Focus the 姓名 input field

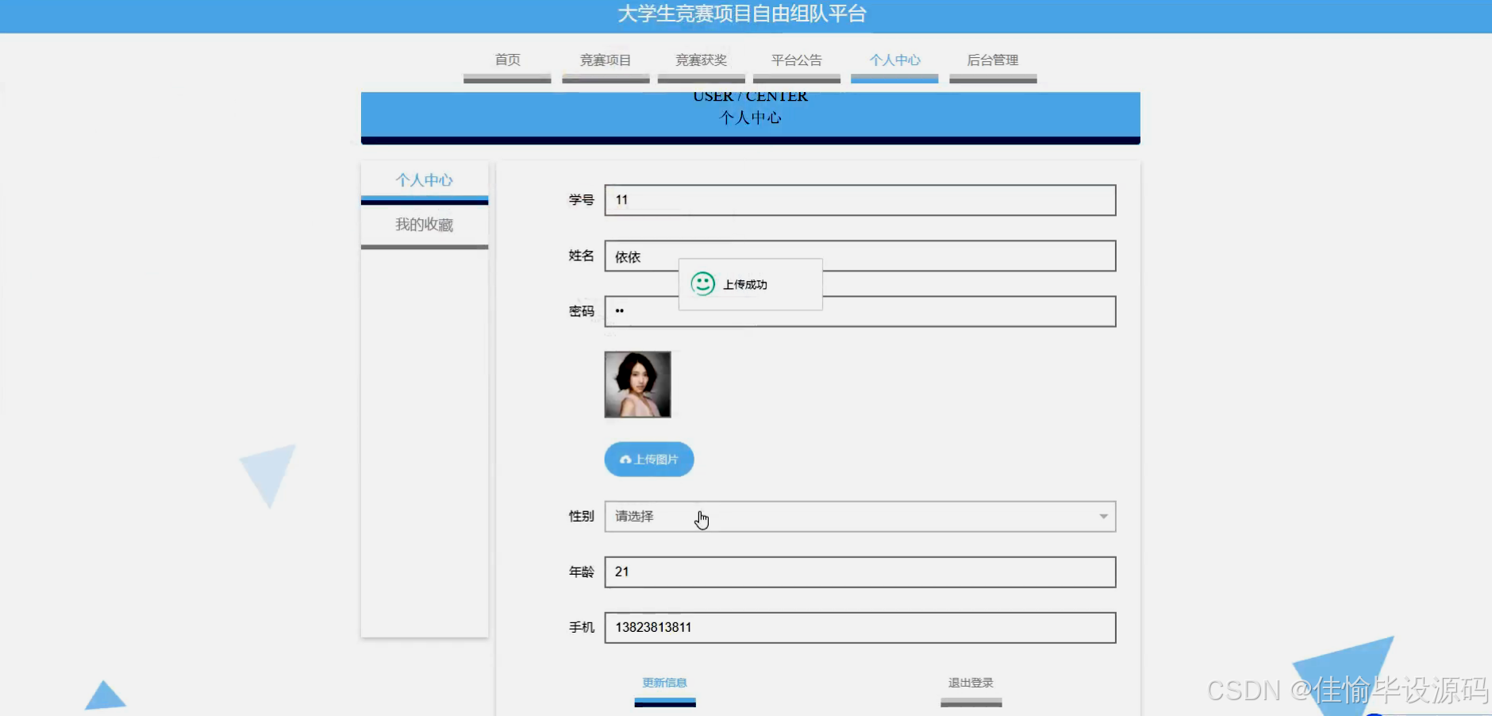coord(860,256)
